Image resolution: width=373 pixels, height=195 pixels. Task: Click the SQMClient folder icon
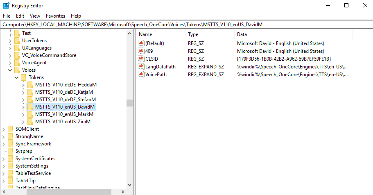[x=10, y=129]
